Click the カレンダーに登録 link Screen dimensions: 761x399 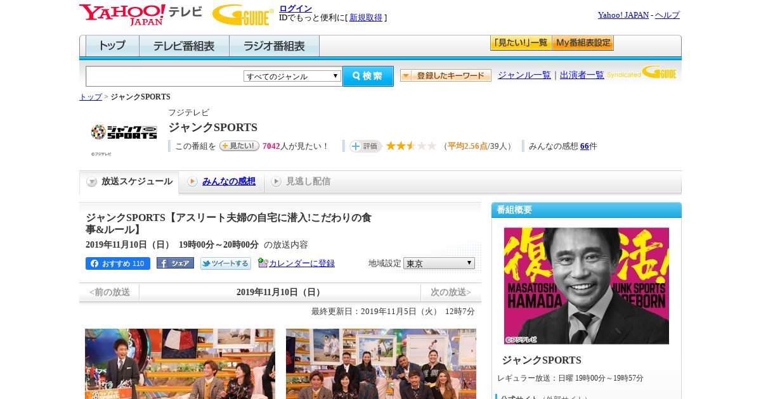tap(302, 263)
